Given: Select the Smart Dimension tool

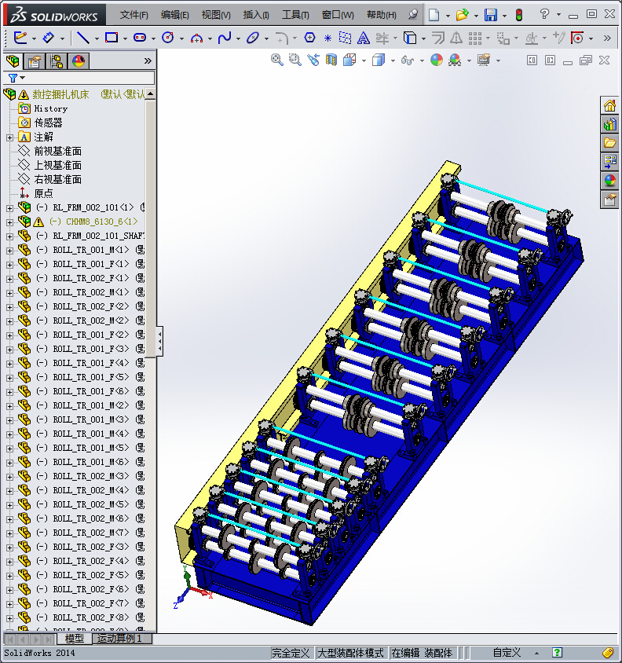Looking at the screenshot, I should point(49,38).
